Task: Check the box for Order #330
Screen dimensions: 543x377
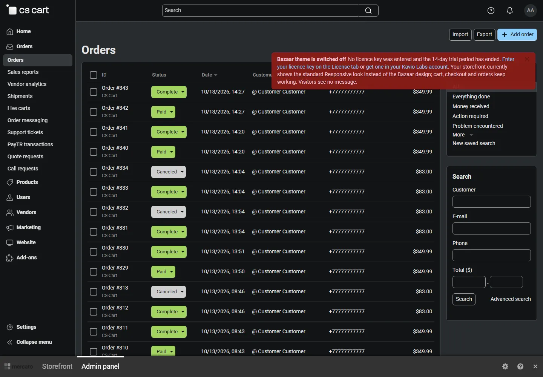Action: click(x=94, y=252)
